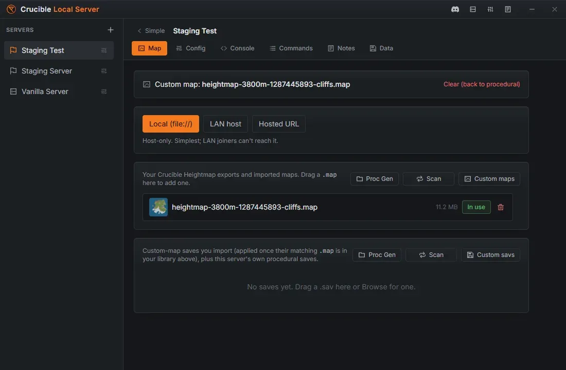Go back to Simple view
Viewport: 566px width, 370px height.
[x=151, y=31]
